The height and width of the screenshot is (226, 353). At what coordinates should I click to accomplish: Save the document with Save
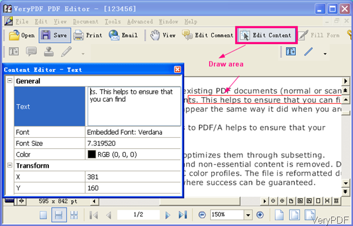click(55, 35)
